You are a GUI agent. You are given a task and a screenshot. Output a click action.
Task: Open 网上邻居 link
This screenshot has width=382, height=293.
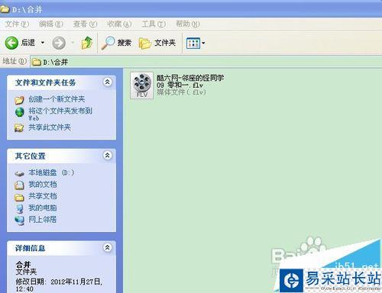(x=42, y=219)
